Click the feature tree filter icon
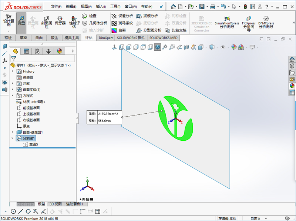Screen dimensions: 296x221 [x=14, y=58]
